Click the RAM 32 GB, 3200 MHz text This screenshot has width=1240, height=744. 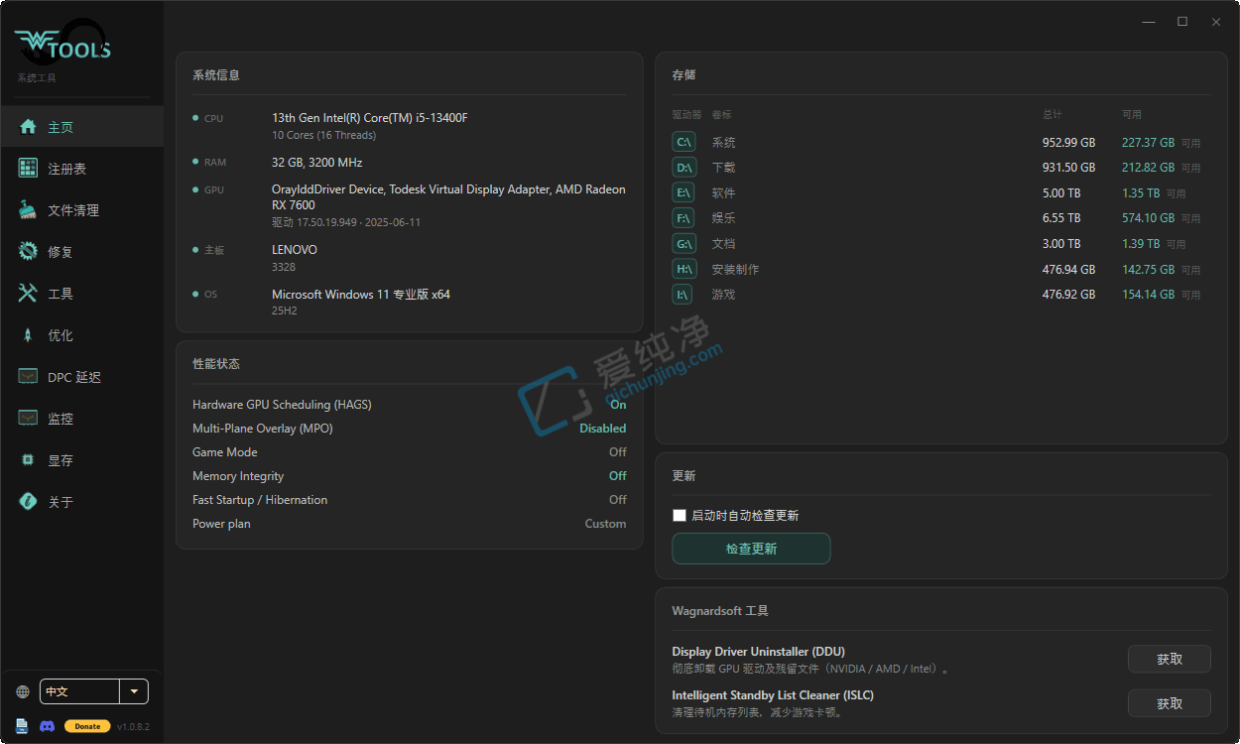(317, 163)
